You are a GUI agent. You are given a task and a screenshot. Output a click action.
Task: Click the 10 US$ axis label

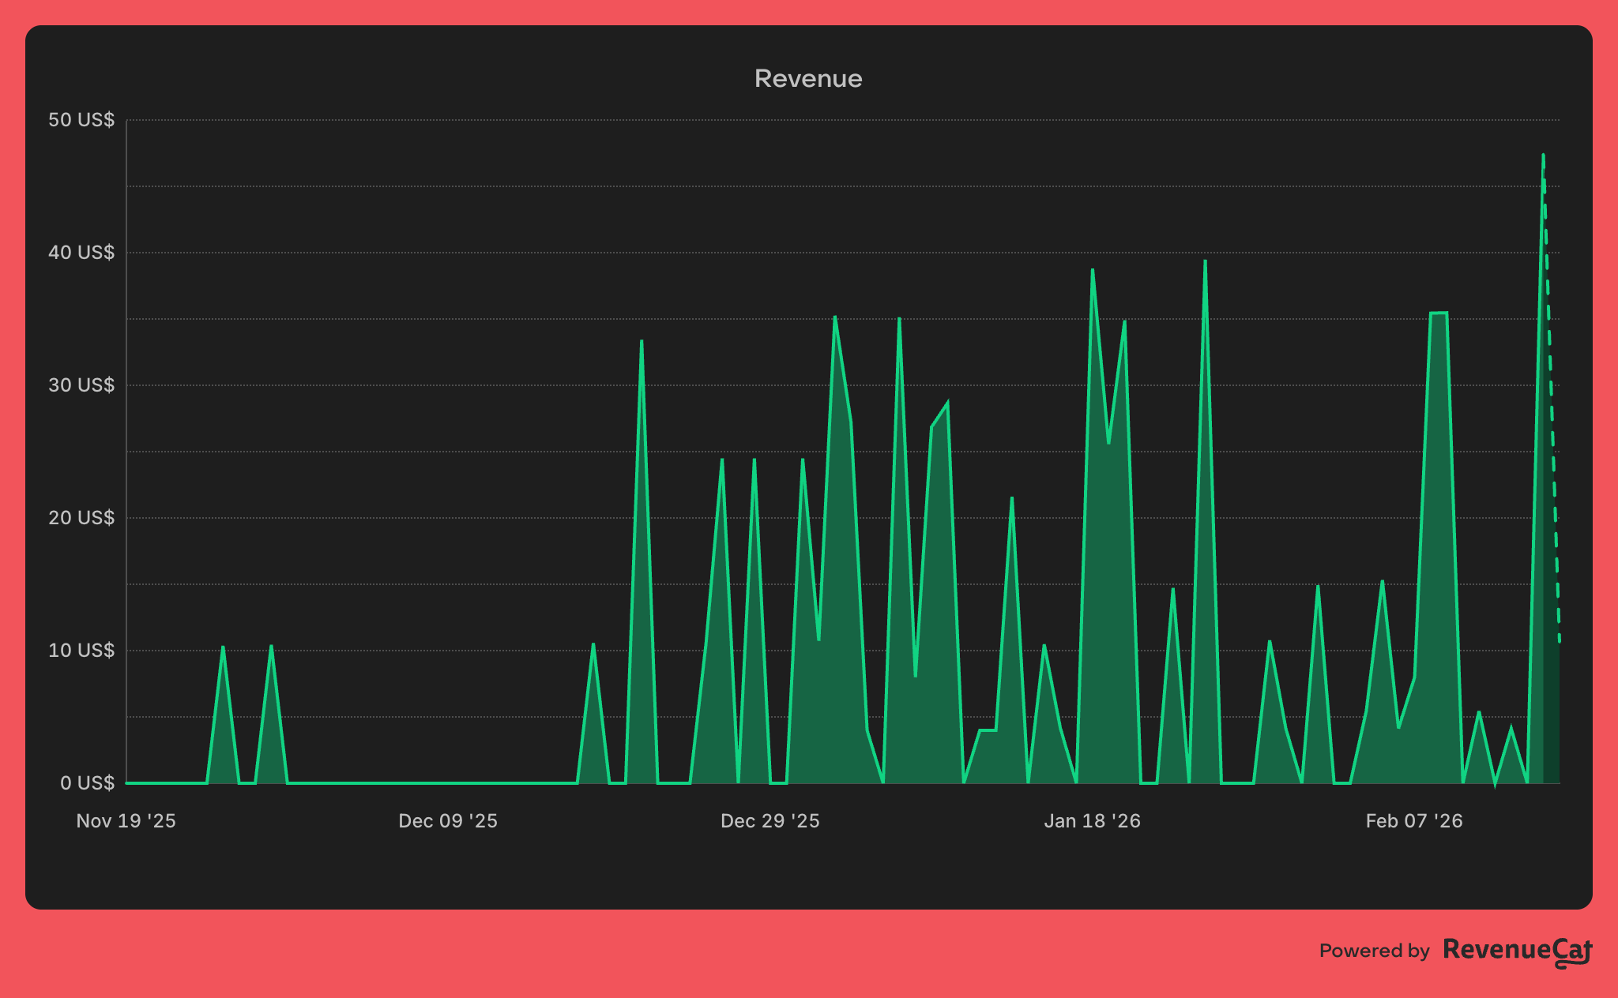[81, 651]
